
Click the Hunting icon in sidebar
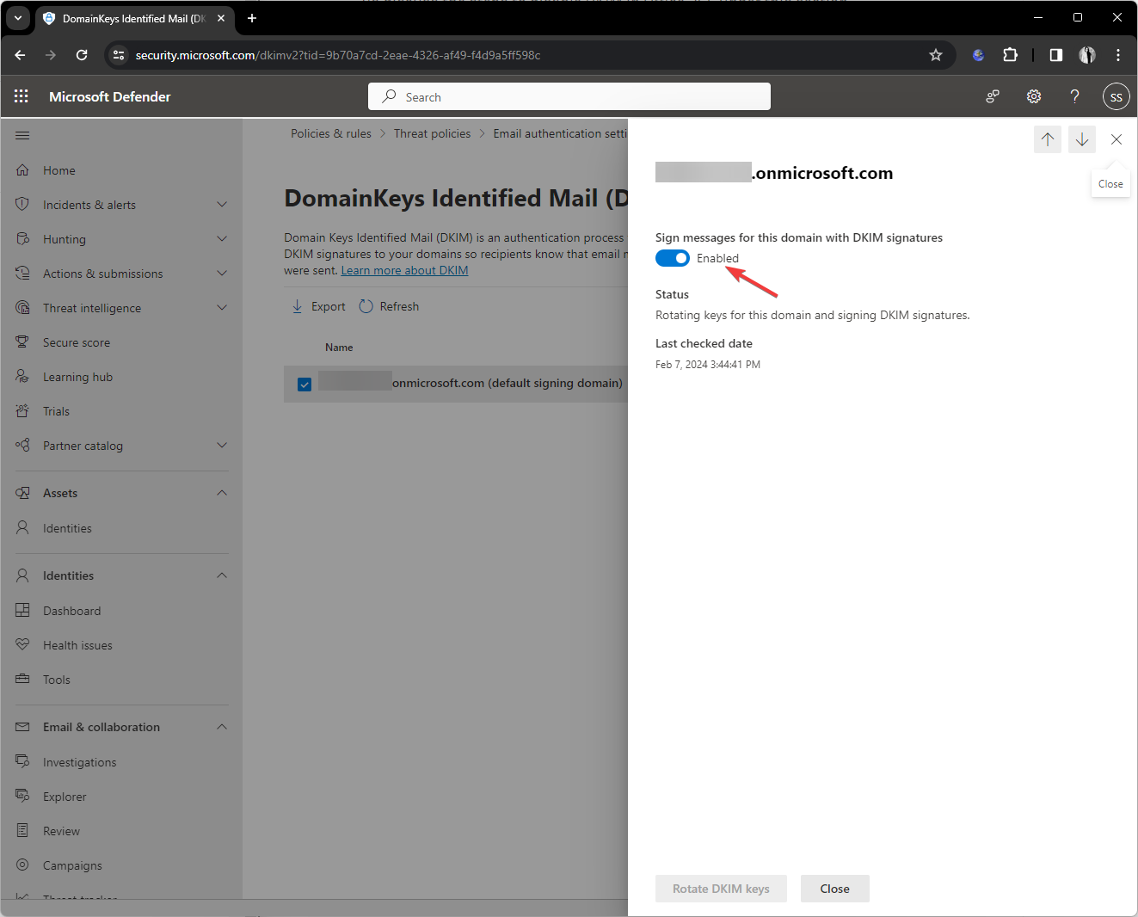click(23, 239)
